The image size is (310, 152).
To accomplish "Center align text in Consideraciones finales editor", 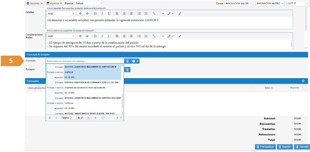I will tap(124, 36).
